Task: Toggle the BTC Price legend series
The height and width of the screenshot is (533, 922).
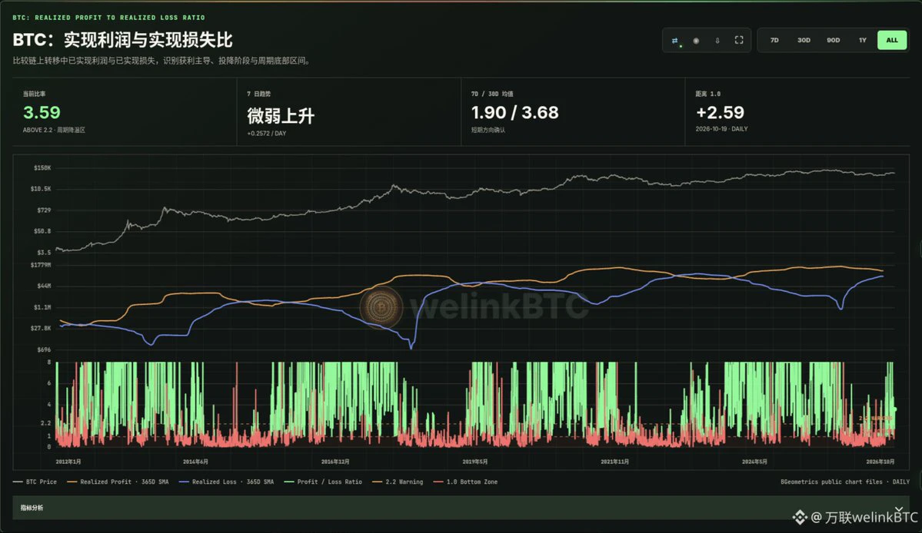Action: (x=35, y=482)
